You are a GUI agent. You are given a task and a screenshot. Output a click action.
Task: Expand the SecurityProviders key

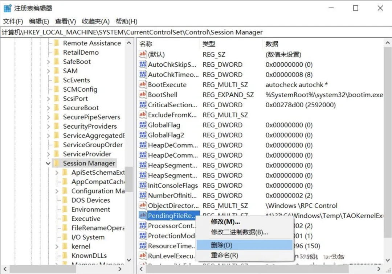[48, 126]
